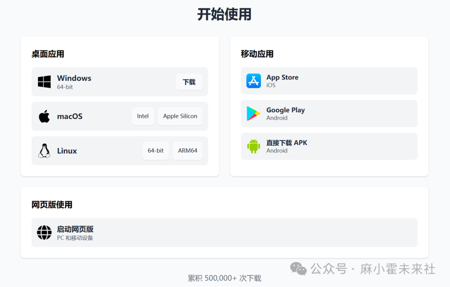This screenshot has width=450, height=287.
Task: Click the green Android robot icon
Action: (253, 146)
